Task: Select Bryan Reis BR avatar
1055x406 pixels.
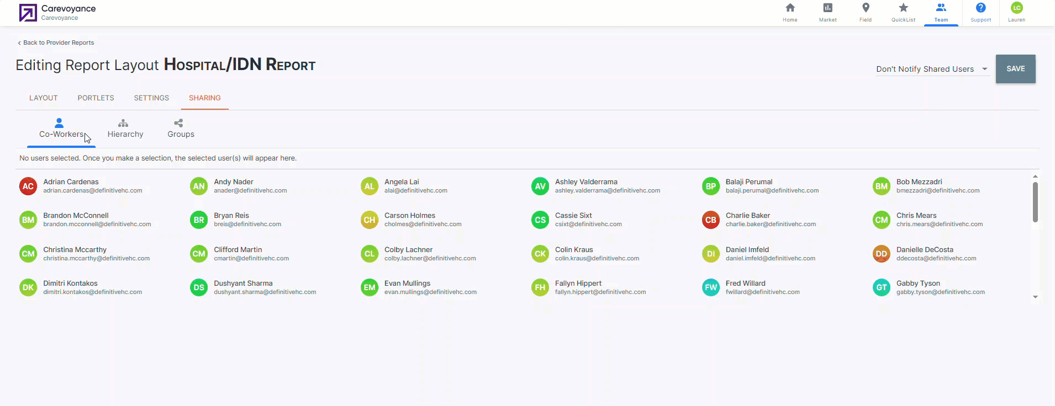Action: click(x=199, y=220)
